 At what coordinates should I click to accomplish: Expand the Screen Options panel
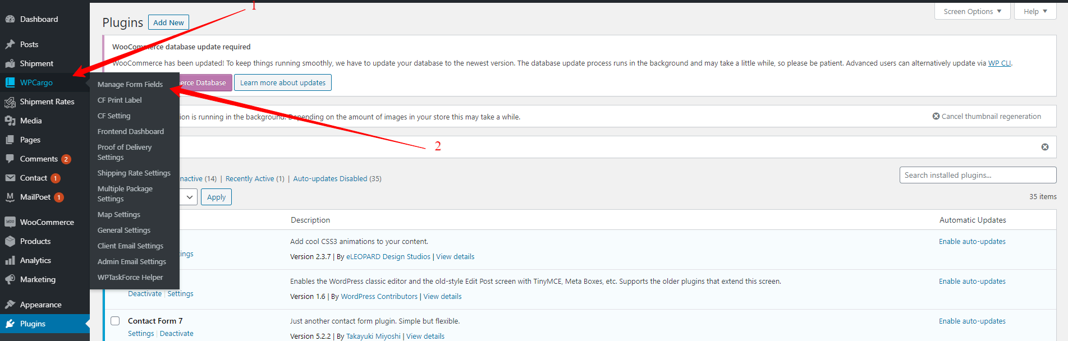972,11
